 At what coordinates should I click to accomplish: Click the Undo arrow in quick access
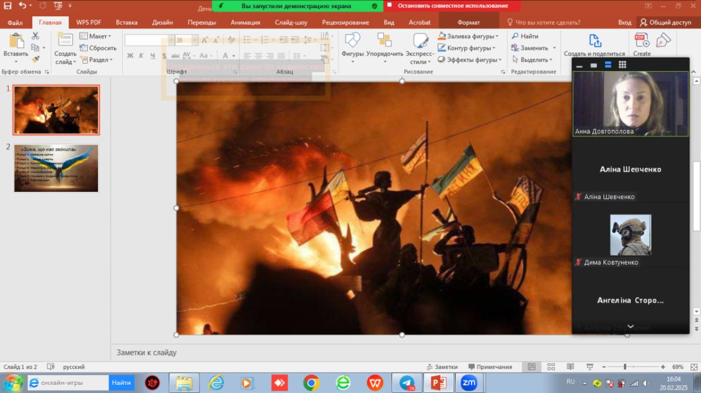pyautogui.click(x=22, y=6)
